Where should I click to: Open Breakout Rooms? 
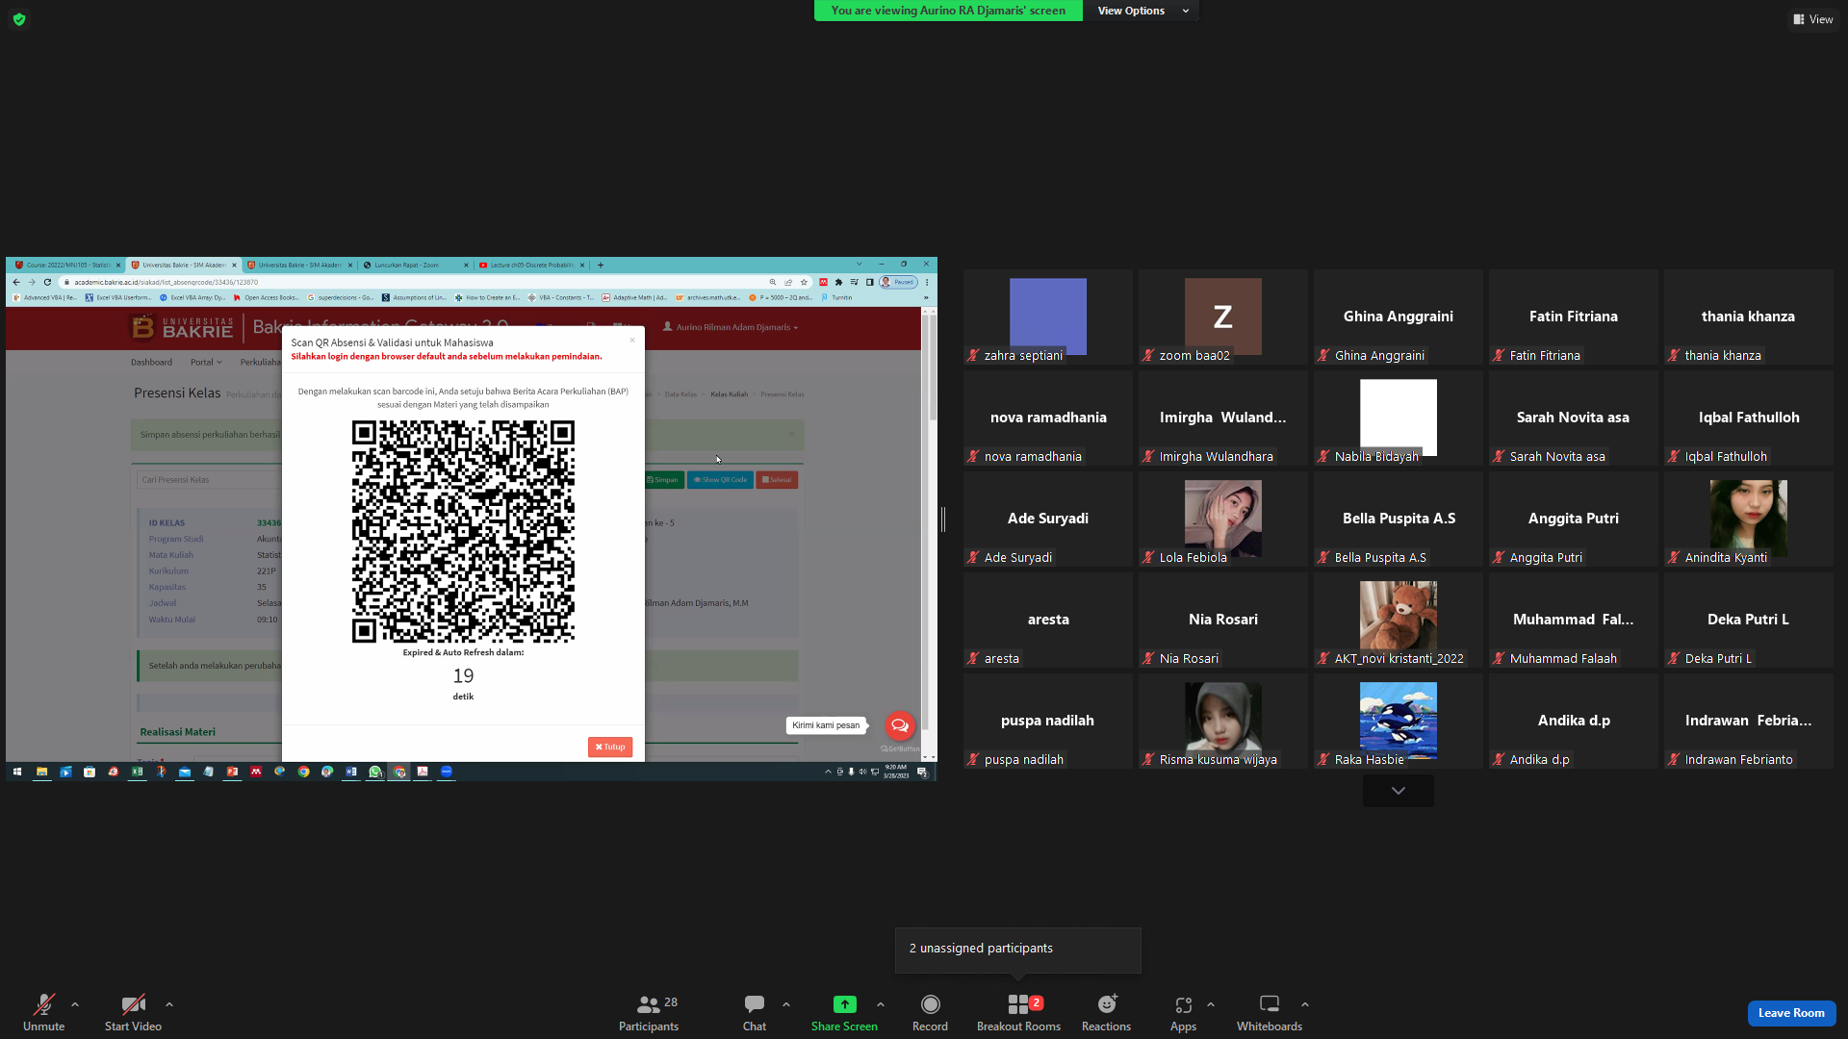tap(1018, 1013)
